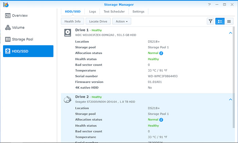
Task: Click the Drive 2 Seagate logo icon
Action: click(68, 99)
